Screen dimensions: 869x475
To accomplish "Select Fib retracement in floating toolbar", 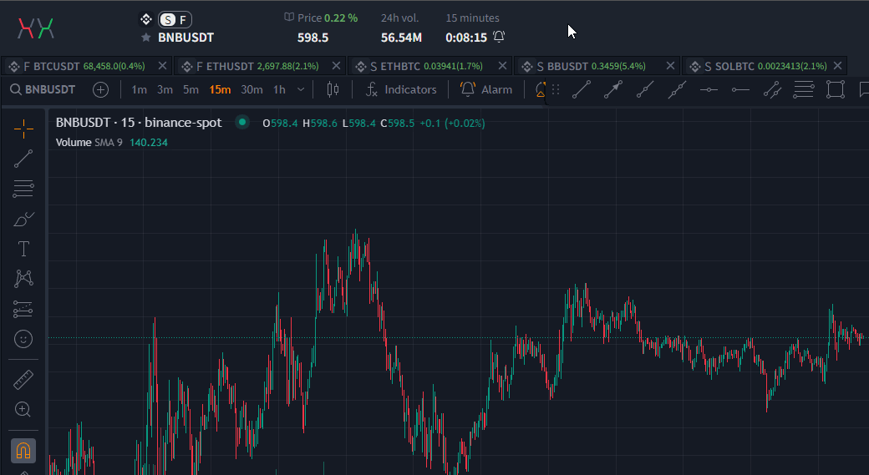I will pyautogui.click(x=804, y=89).
